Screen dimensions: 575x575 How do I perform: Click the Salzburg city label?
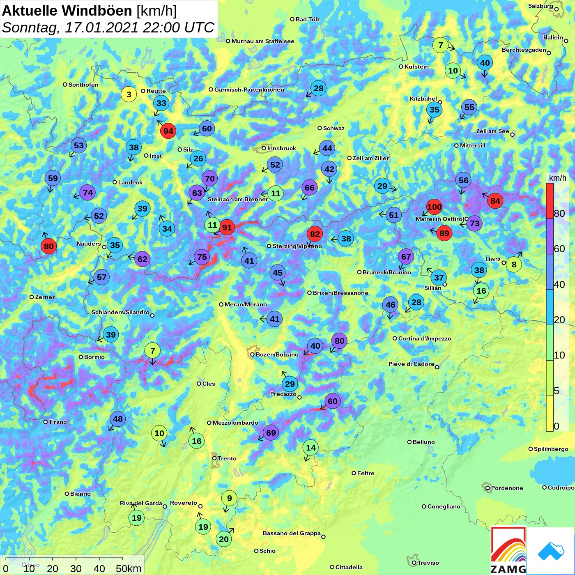click(x=540, y=6)
